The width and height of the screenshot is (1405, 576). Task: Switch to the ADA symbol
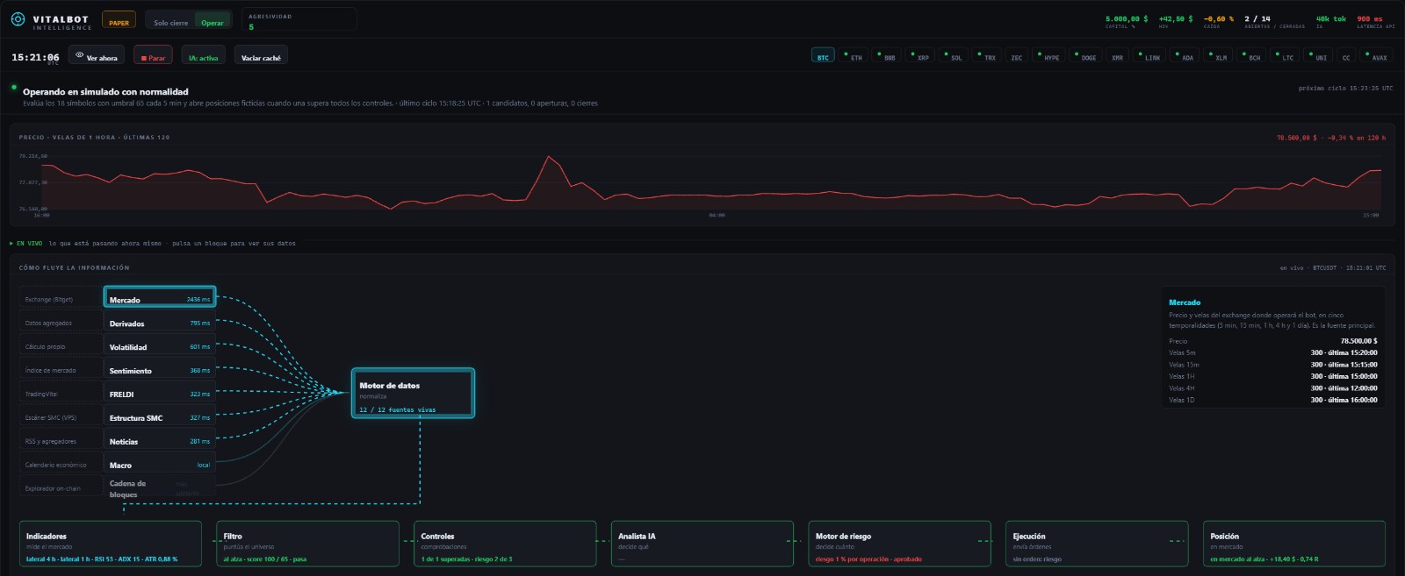(1185, 56)
